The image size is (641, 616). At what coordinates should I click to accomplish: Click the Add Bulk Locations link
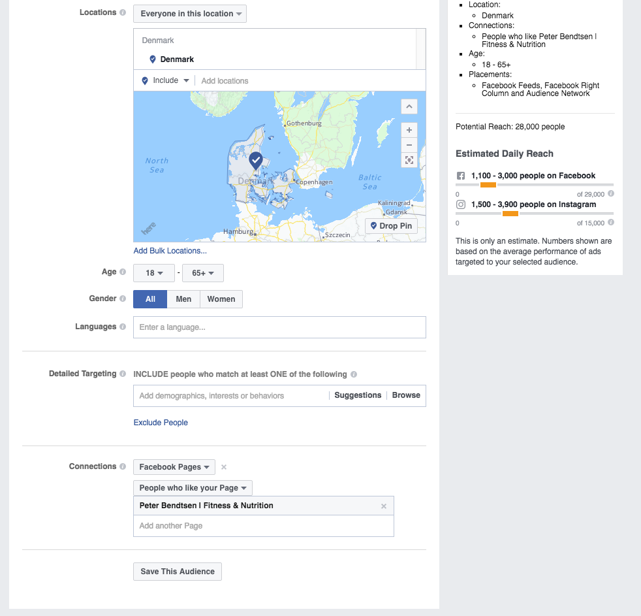click(170, 251)
